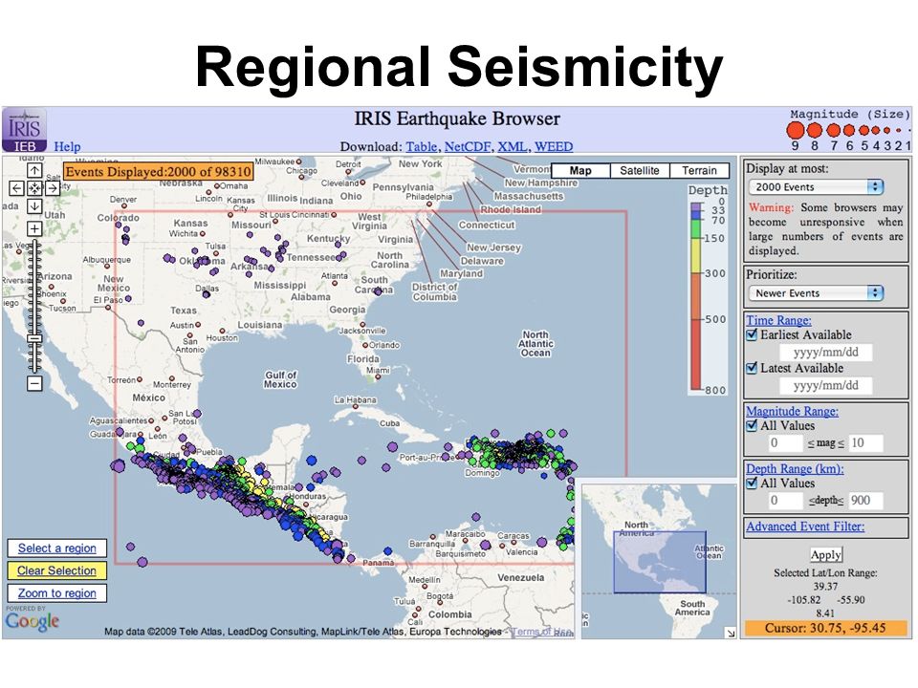Click Clear Selection button

tap(56, 570)
